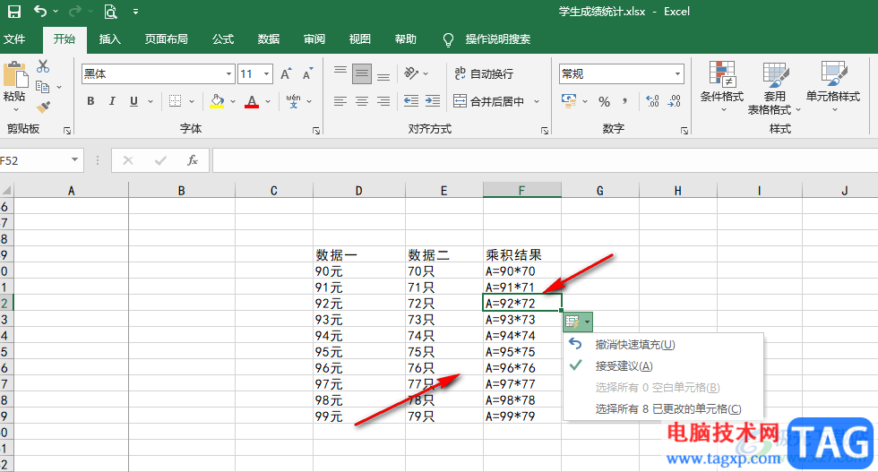The image size is (878, 472).
Task: Open the Font dialog launcher
Action: pos(316,131)
